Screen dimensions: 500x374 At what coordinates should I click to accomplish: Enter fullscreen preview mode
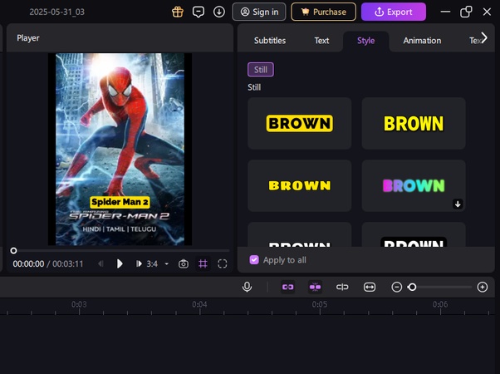(x=223, y=263)
